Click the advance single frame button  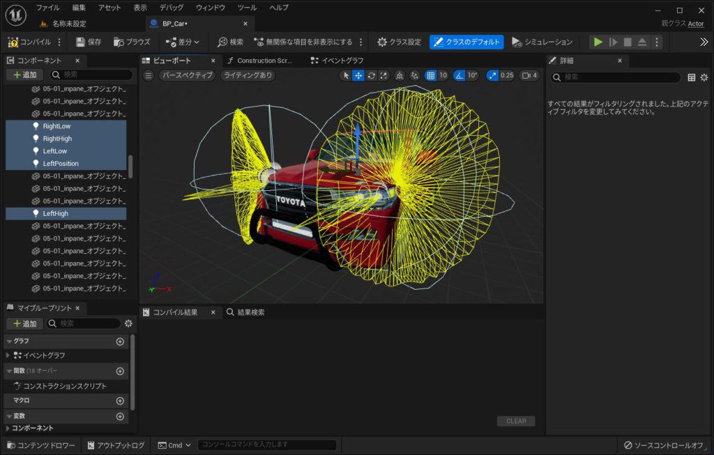click(x=613, y=43)
